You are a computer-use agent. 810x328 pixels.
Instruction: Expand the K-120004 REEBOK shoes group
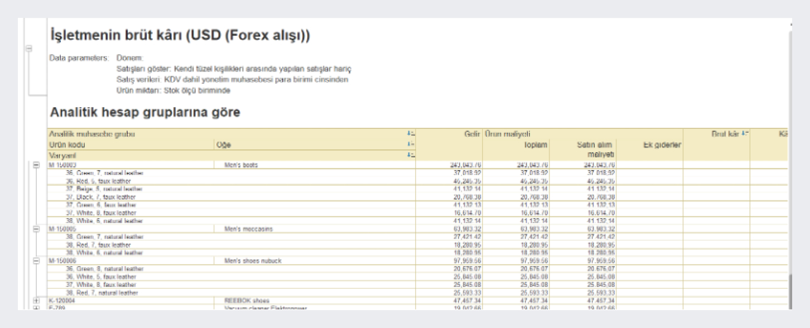[37, 301]
